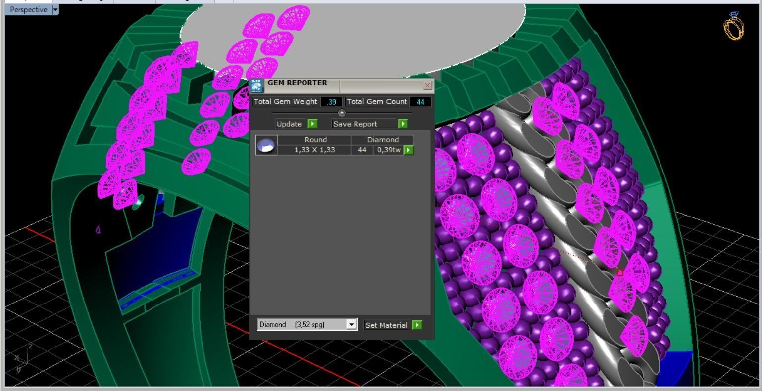Screen dimensions: 762x391
Task: Click the "Total Gem Count" label
Action: pyautogui.click(x=377, y=102)
